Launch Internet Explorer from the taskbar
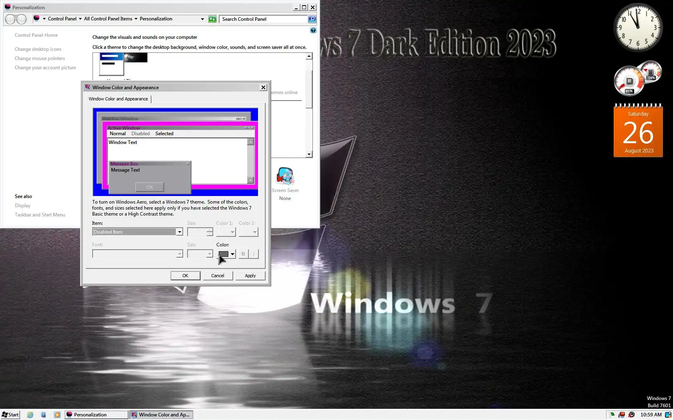Viewport: 673px width, 420px height. click(x=30, y=415)
